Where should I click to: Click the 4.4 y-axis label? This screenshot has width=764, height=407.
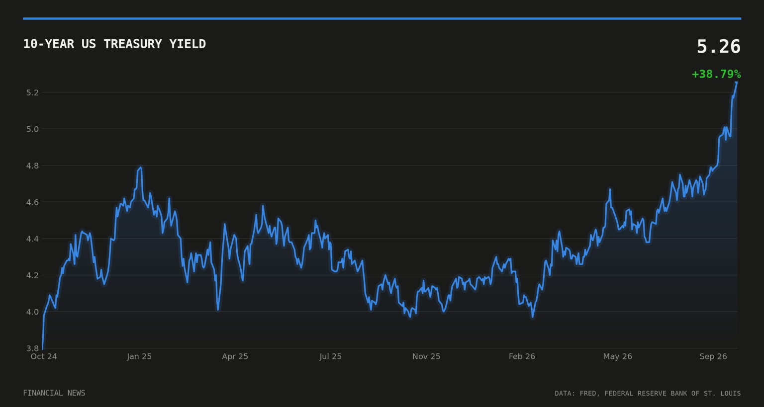(32, 239)
